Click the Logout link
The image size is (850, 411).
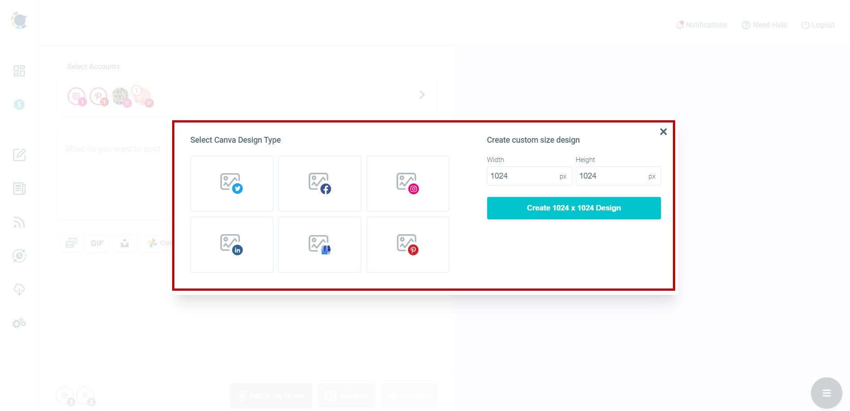click(818, 25)
